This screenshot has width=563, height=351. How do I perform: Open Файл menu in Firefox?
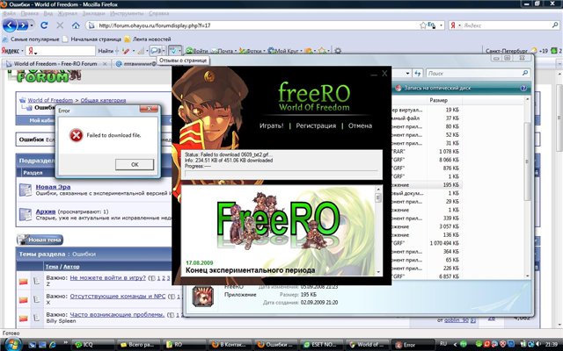pyautogui.click(x=9, y=13)
